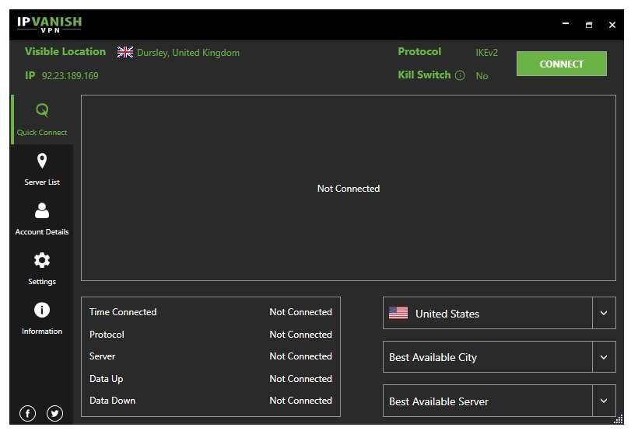Click the Not Connected message in the main panel
The height and width of the screenshot is (434, 631).
349,189
